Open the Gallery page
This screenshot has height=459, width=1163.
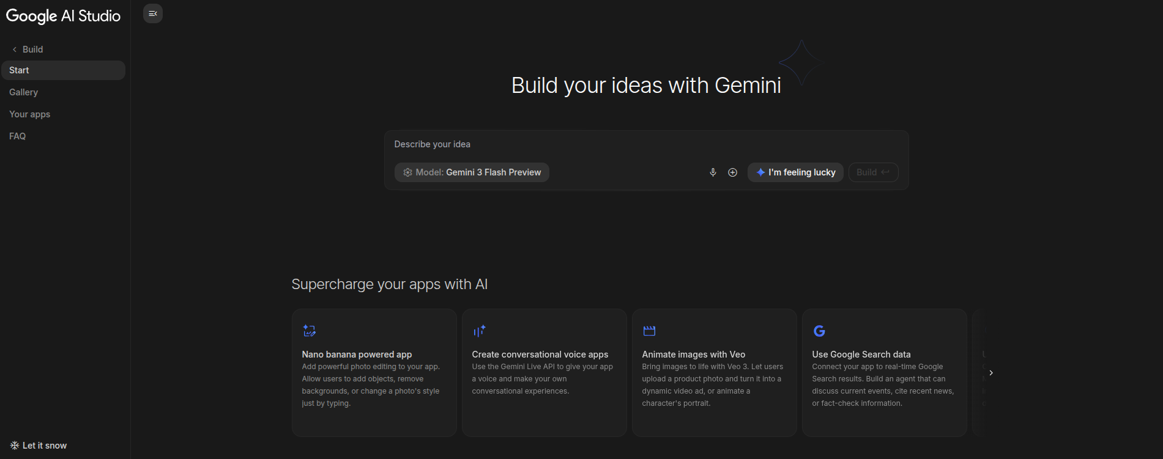coord(24,92)
